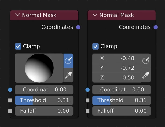Click the shaded sphere direction preview

[39, 68]
